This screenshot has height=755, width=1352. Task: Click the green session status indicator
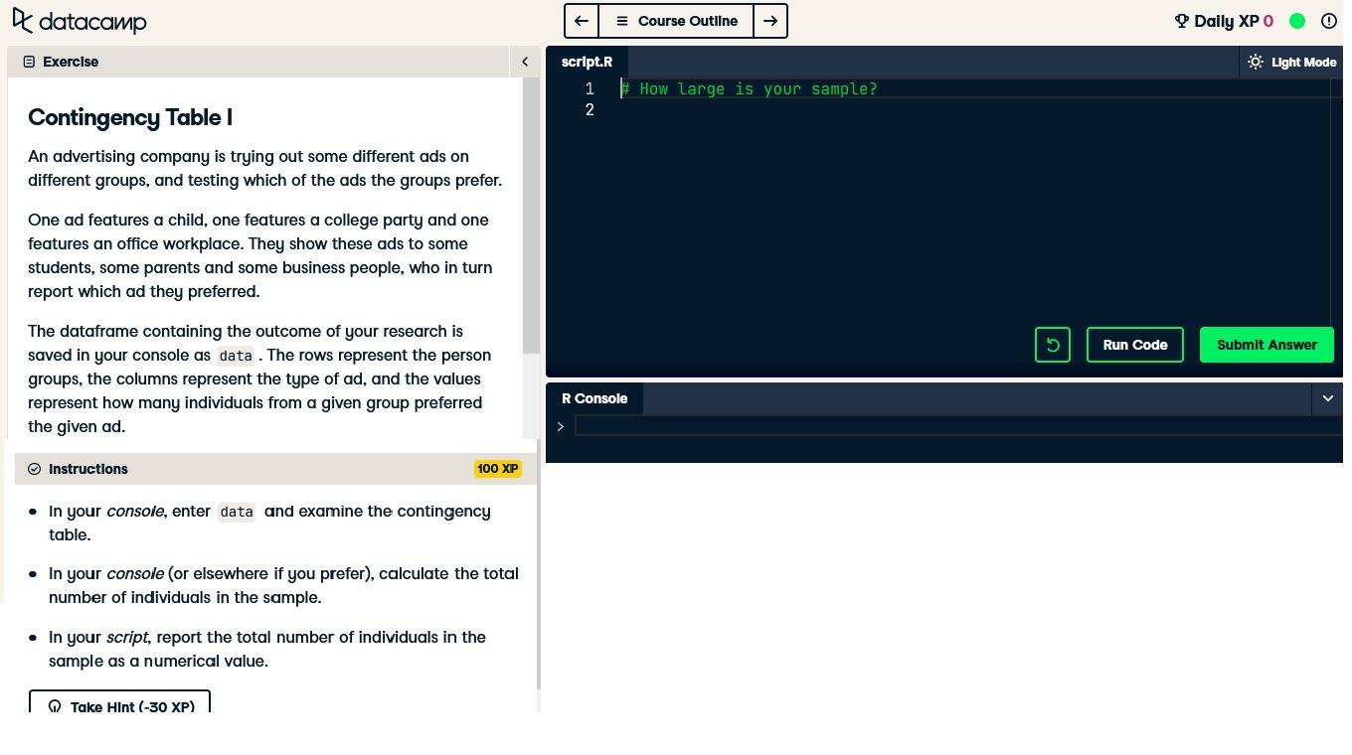[1297, 21]
